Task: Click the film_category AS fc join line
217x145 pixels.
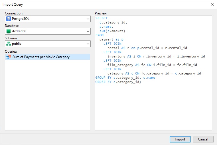Action: (x=152, y=65)
